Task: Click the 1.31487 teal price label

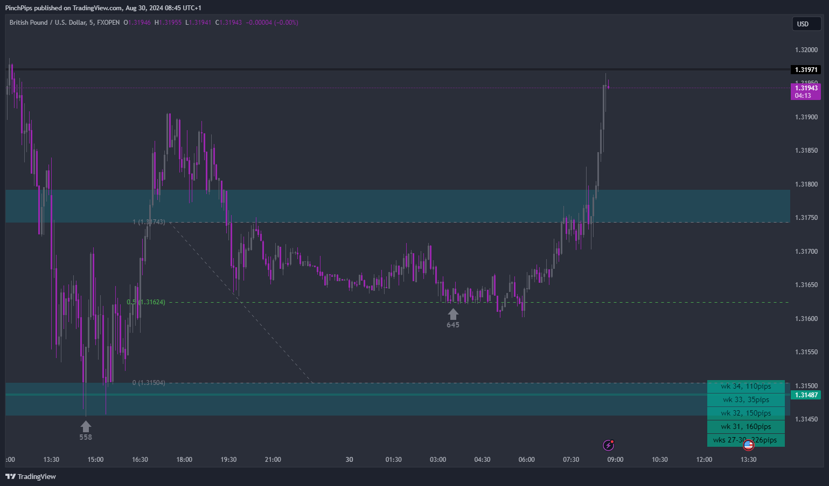Action: pos(806,395)
